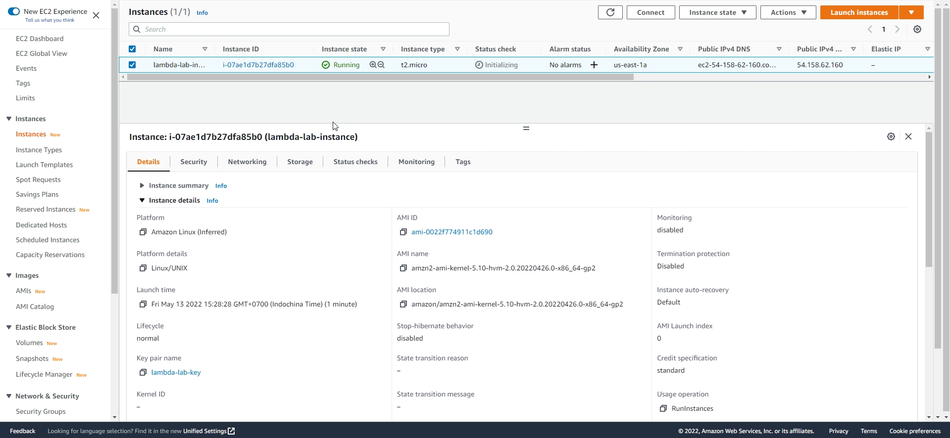Open AMI Catalog in the sidebar
Viewport: 950px width, 438px height.
(x=35, y=307)
